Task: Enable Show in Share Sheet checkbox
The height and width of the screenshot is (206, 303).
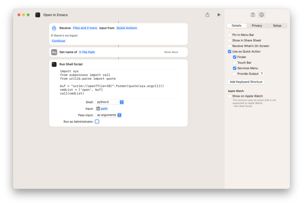Action: pos(229,40)
